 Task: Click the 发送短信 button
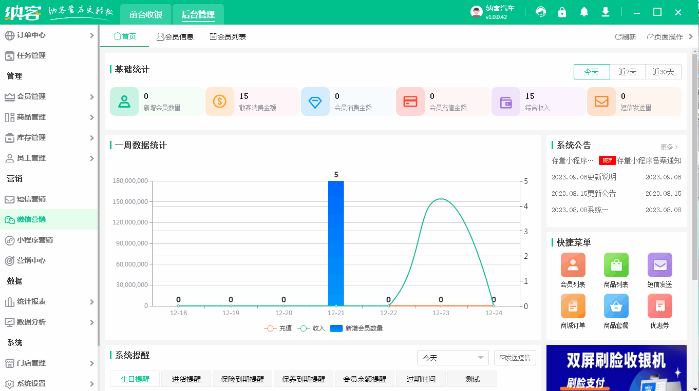tap(515, 358)
